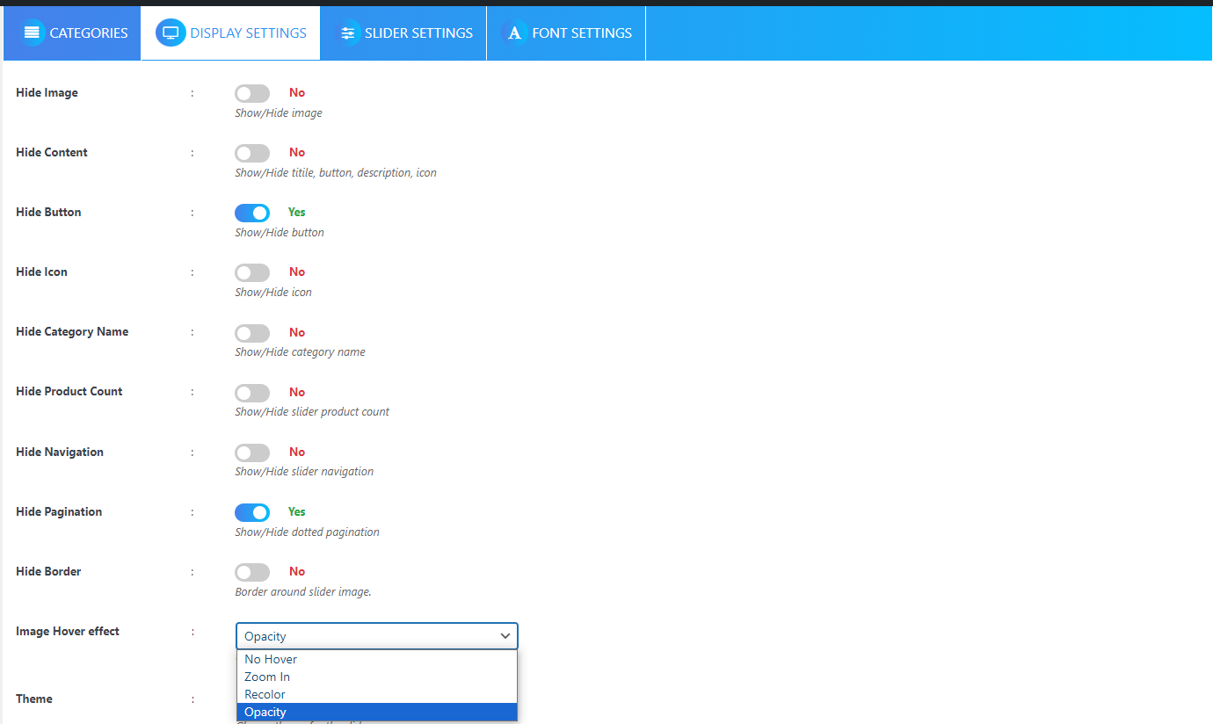The image size is (1213, 724).
Task: Select No Hover from the dropdown options
Action: [271, 659]
